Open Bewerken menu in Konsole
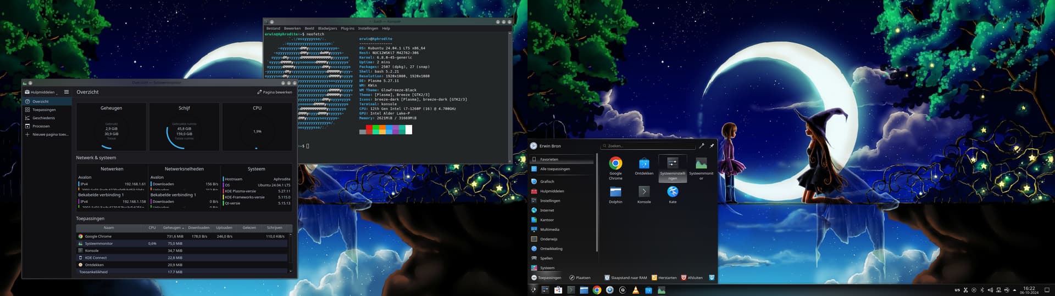 pos(292,28)
